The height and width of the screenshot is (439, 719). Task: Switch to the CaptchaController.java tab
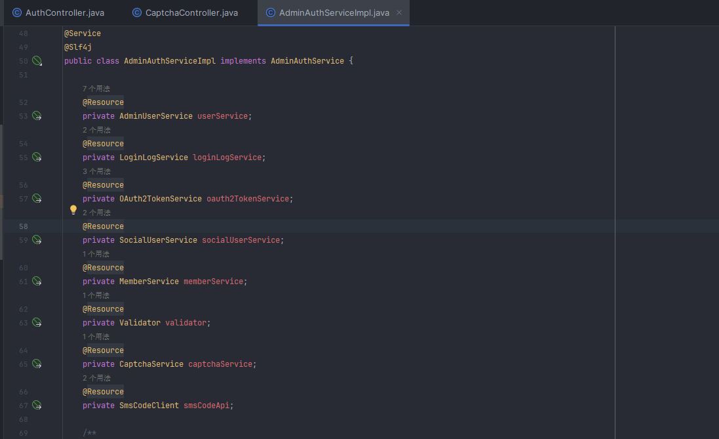(185, 13)
